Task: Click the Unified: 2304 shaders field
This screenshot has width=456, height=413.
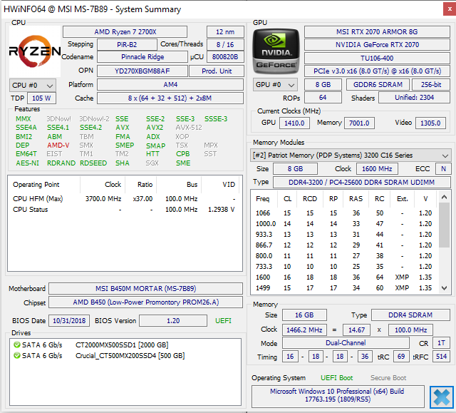Action: [x=414, y=97]
